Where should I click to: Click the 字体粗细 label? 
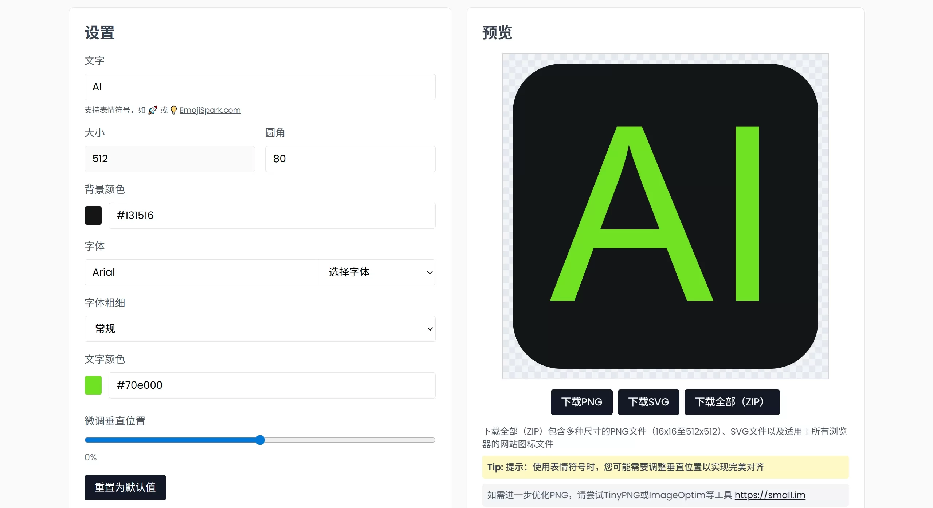(x=105, y=303)
